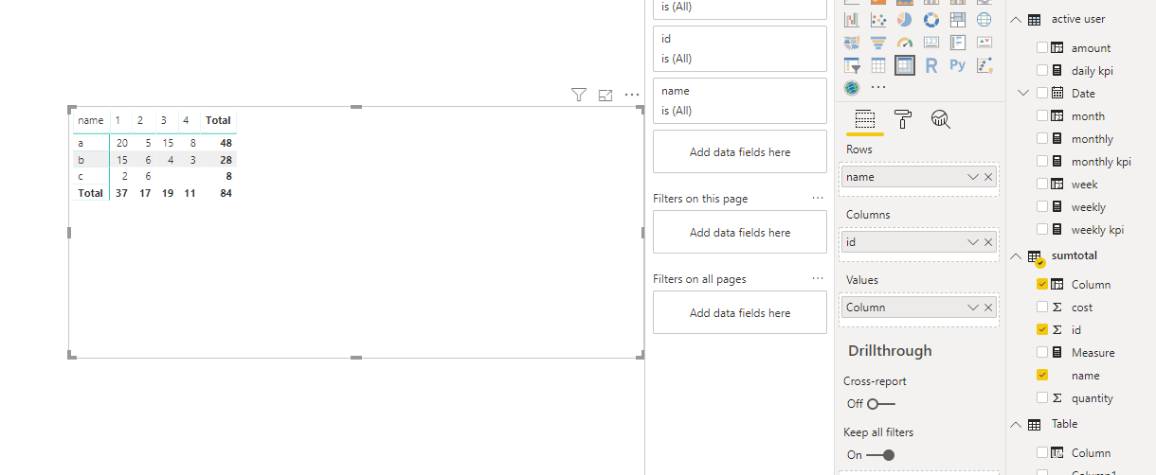The width and height of the screenshot is (1156, 475).
Task: Check the month field checkbox
Action: [1042, 116]
